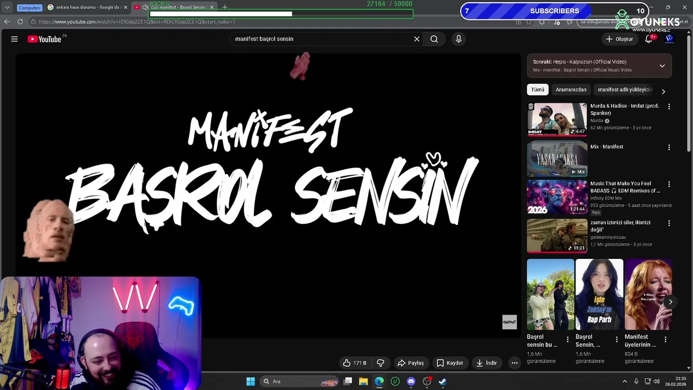Expand the Sonraki playlist panel chevron
This screenshot has height=390, width=693.
click(662, 66)
